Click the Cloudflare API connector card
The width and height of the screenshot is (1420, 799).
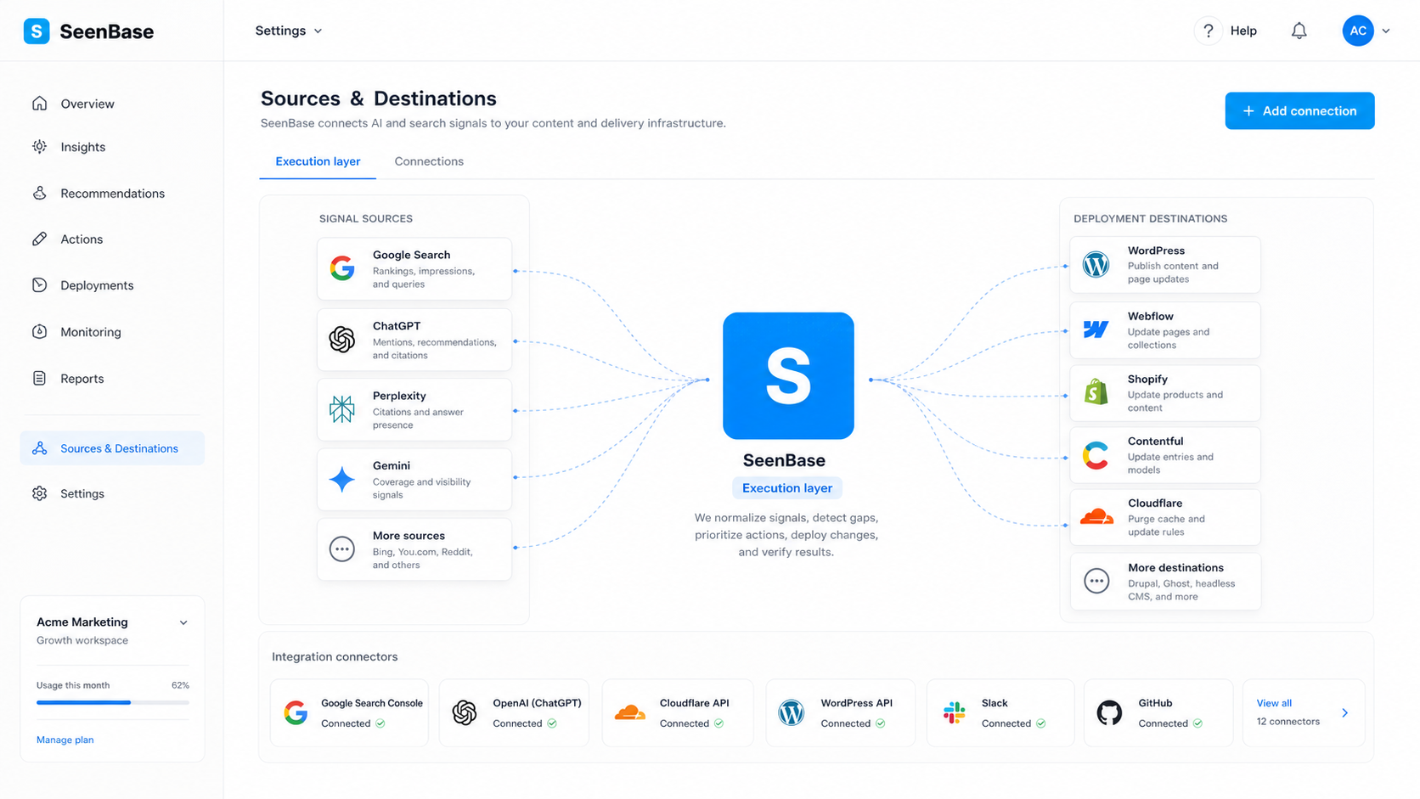(x=678, y=712)
